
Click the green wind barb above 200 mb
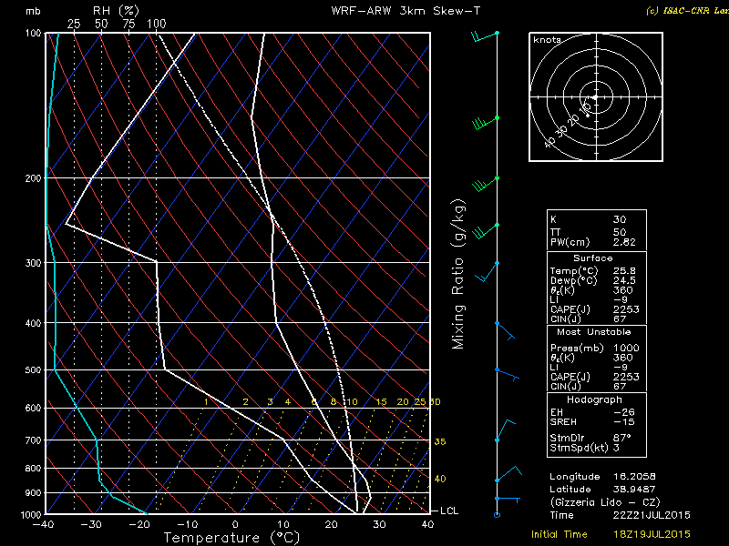[x=486, y=123]
